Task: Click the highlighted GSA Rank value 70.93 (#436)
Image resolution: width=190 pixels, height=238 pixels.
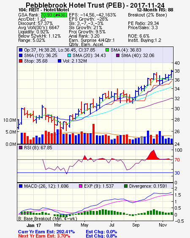Action: click(54, 15)
